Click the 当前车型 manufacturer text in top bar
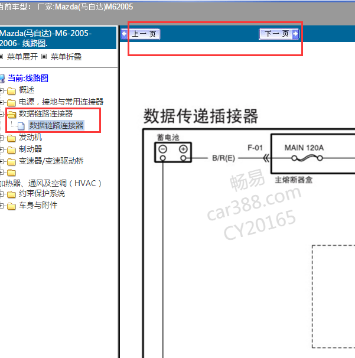Image resolution: width=355 pixels, height=358 pixels. click(x=66, y=7)
